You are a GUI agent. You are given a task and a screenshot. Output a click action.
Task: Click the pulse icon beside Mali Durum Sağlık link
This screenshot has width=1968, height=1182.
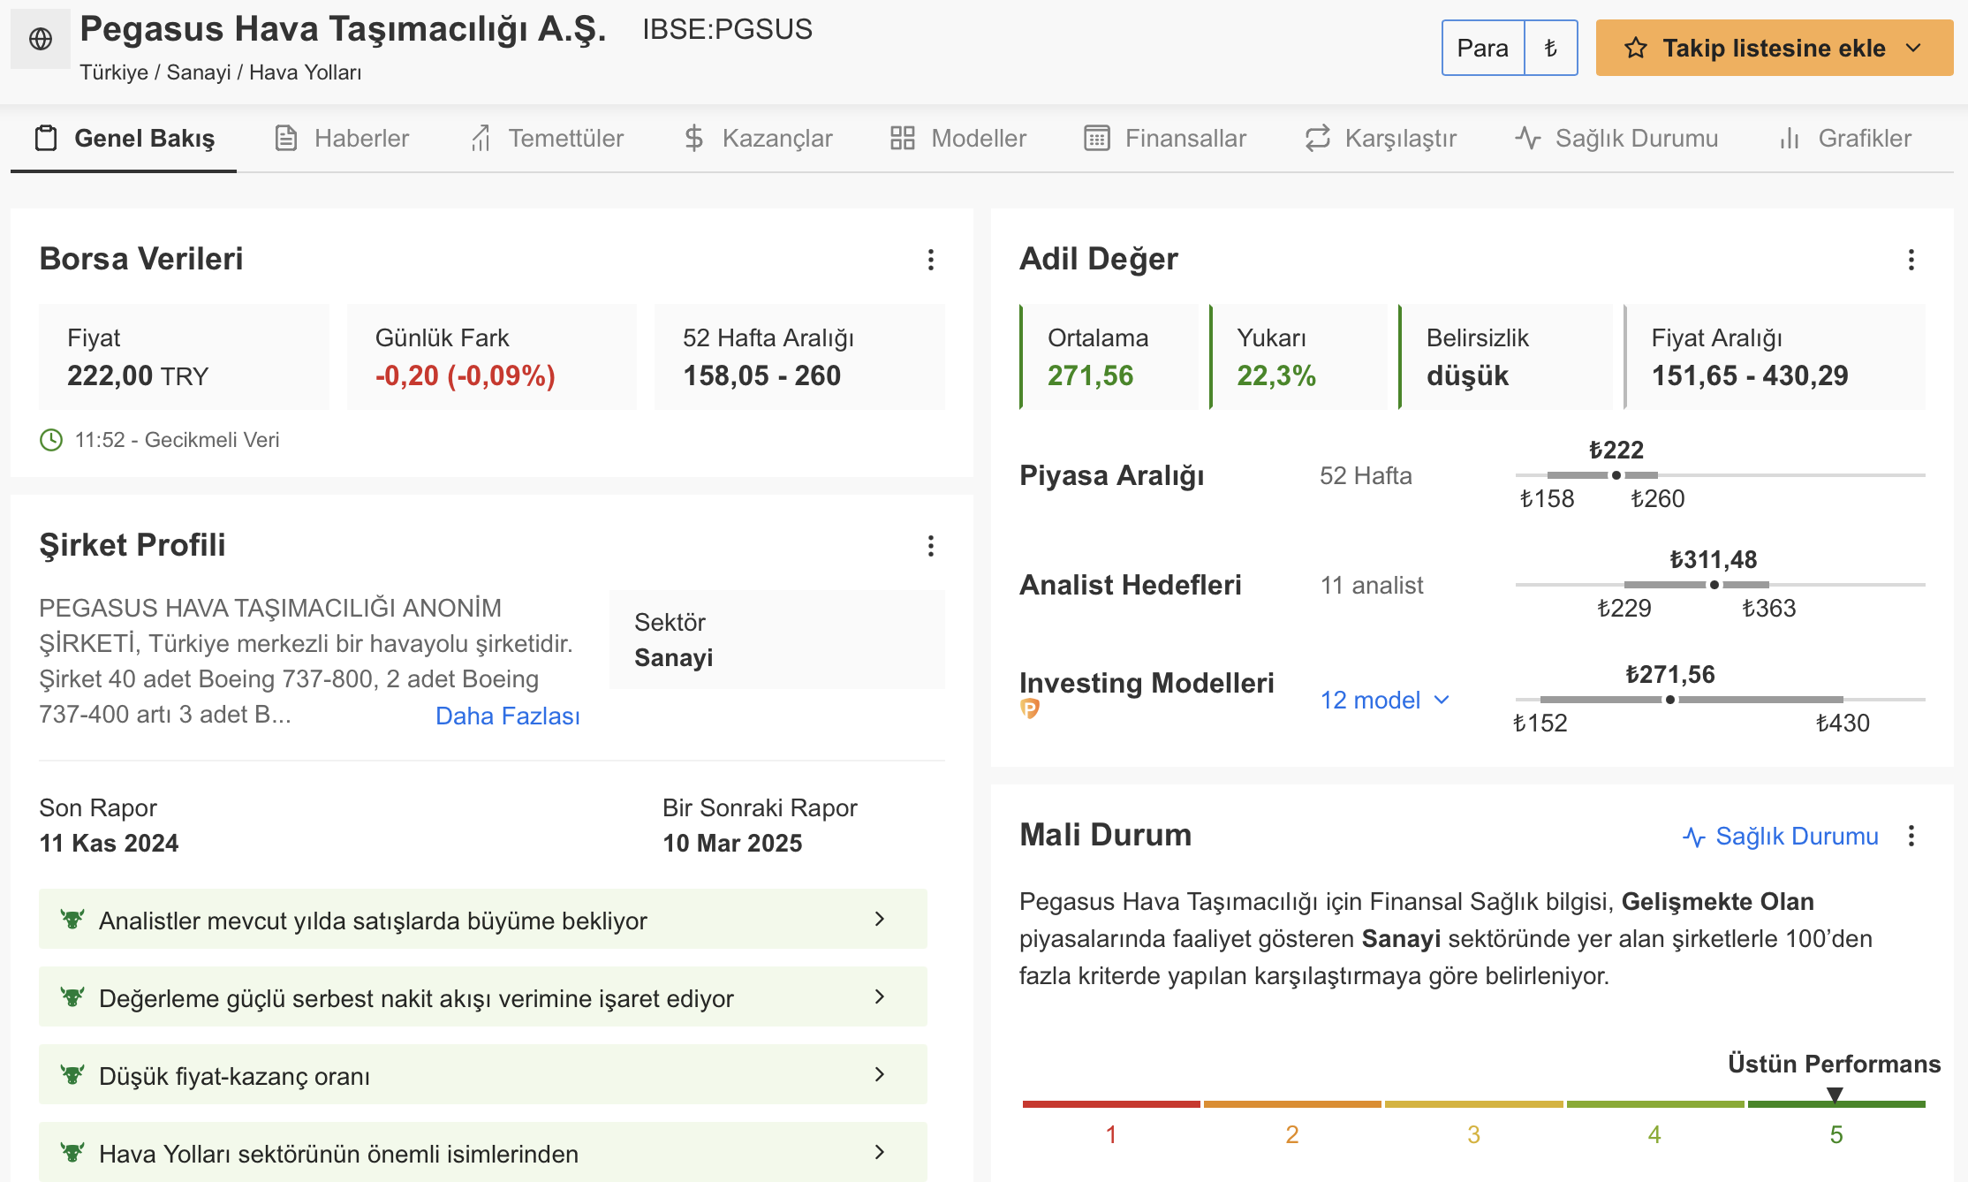point(1694,837)
